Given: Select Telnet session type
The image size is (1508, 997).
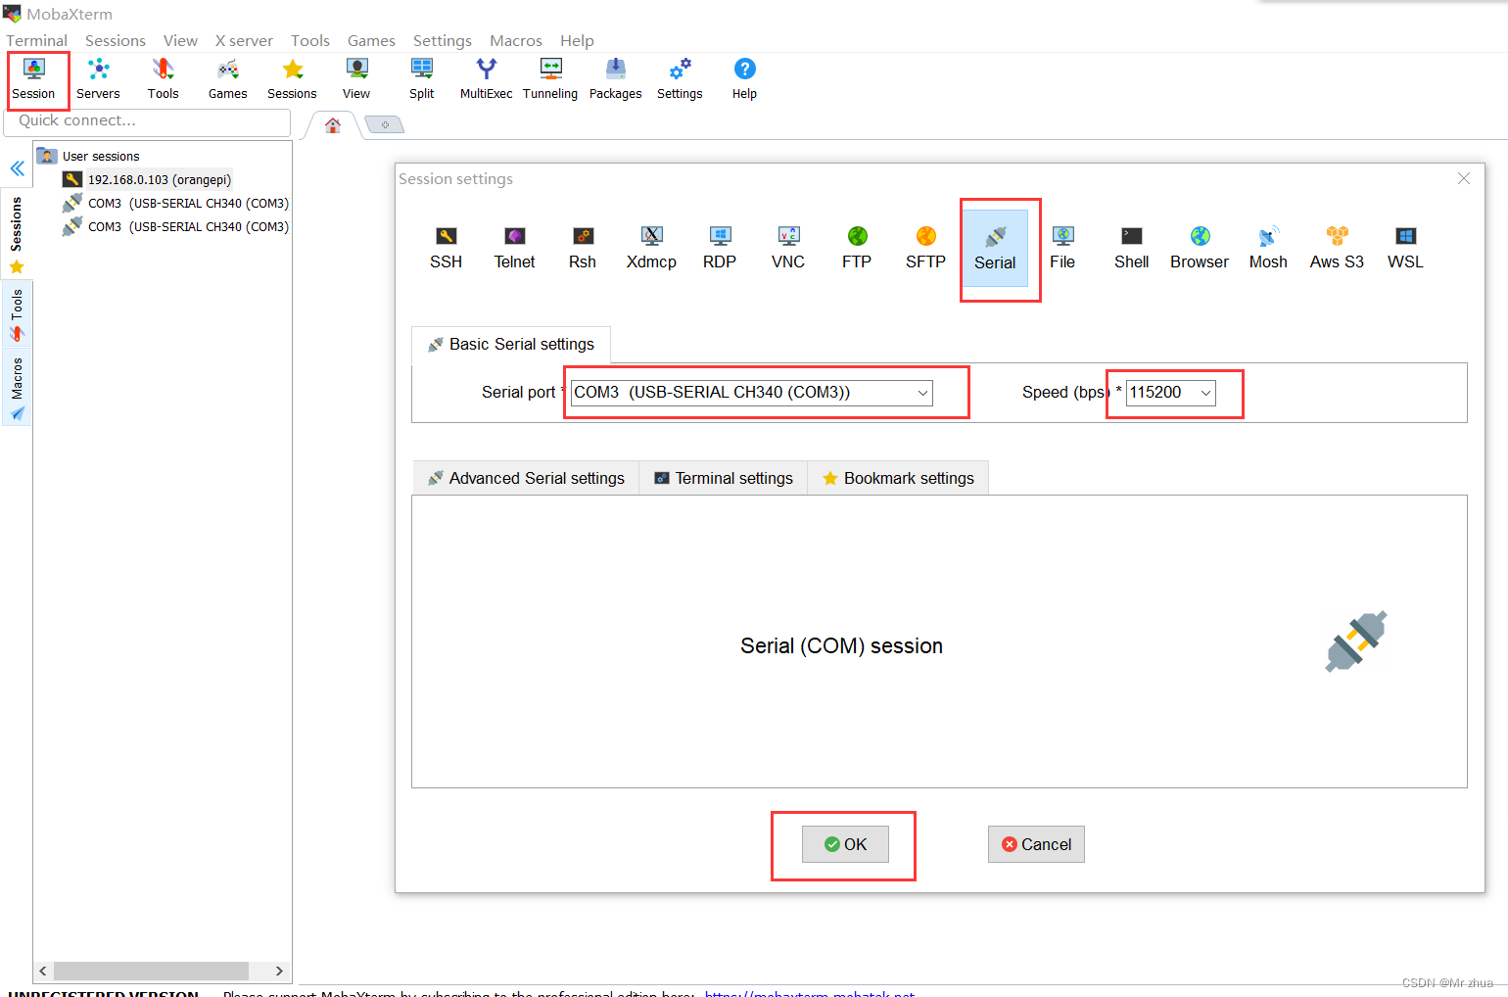Looking at the screenshot, I should pyautogui.click(x=514, y=248).
